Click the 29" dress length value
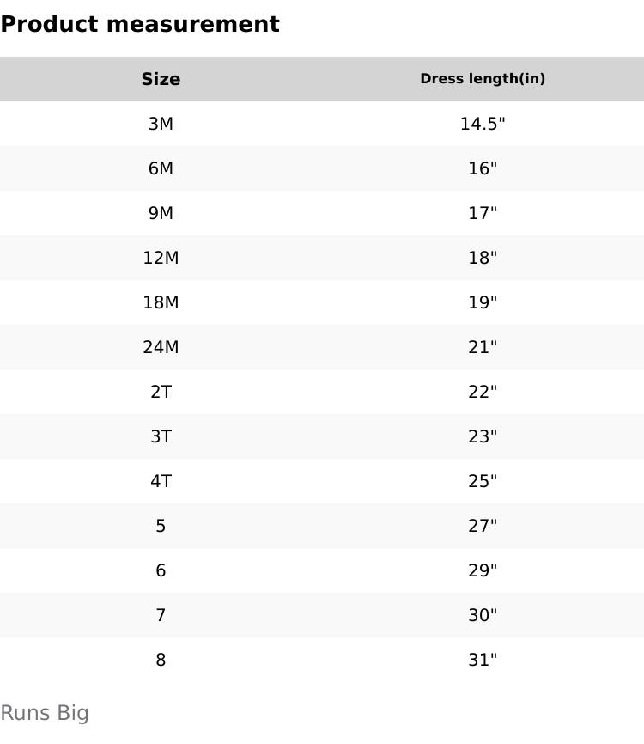The height and width of the screenshot is (744, 644). point(483,570)
